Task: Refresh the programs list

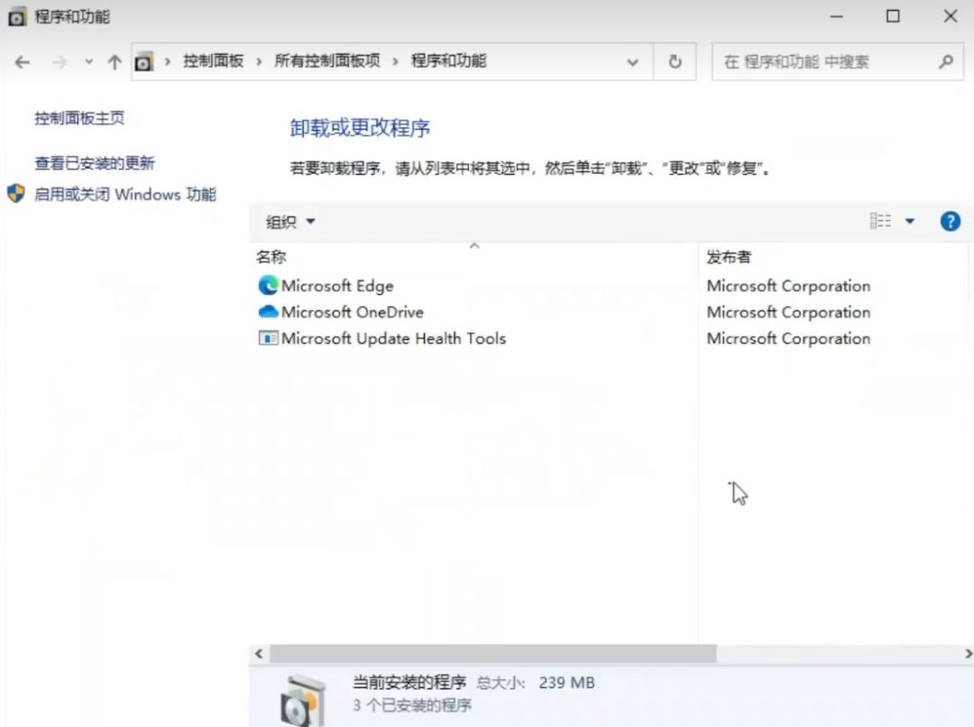Action: click(675, 61)
